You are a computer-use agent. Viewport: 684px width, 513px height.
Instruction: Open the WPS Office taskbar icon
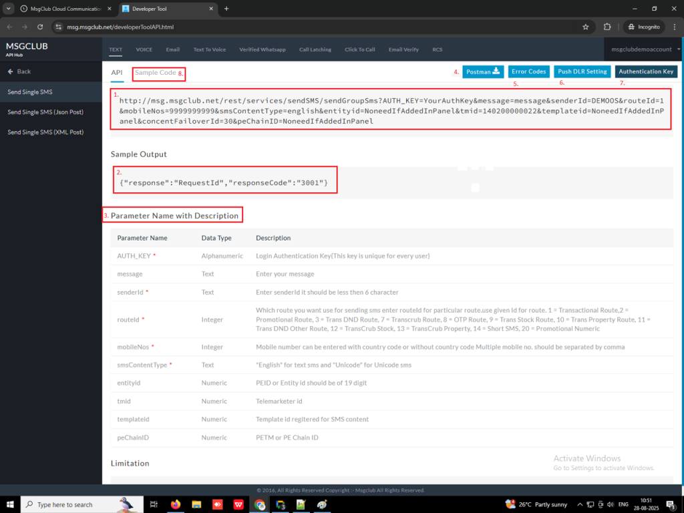(238, 505)
